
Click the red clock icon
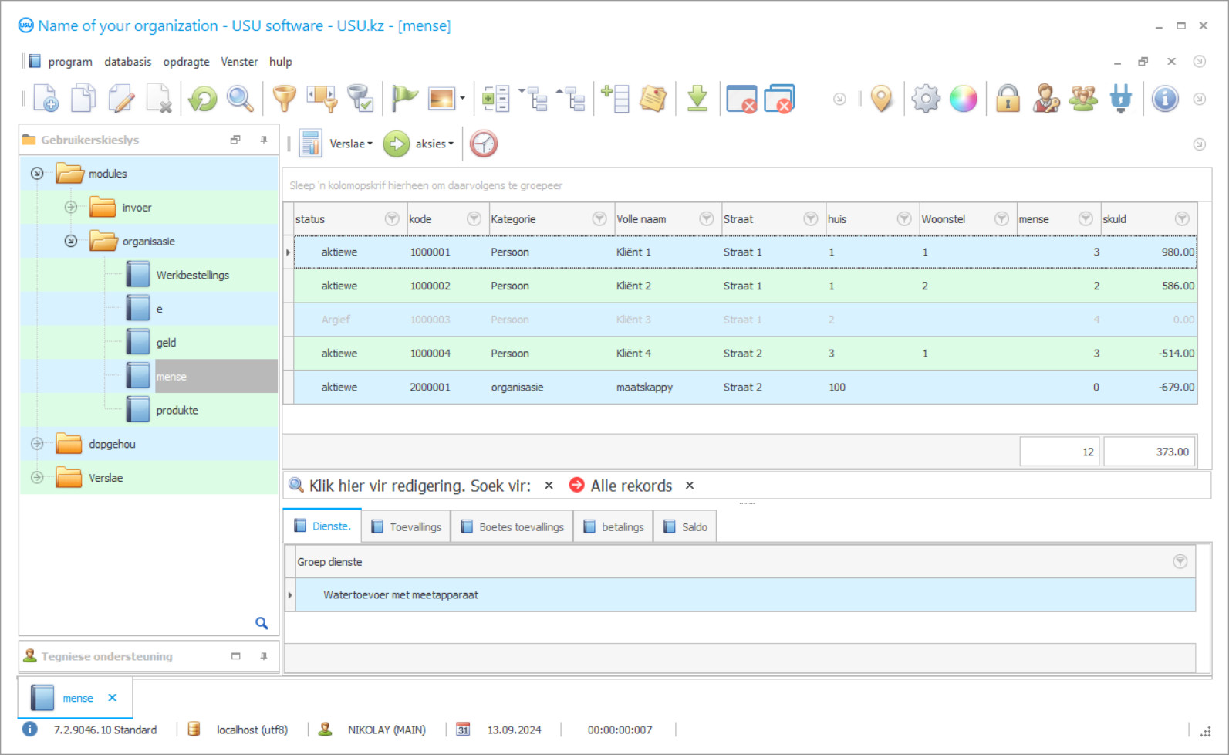point(484,144)
